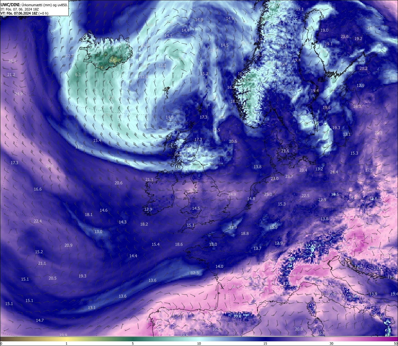Click the map value 11.5
The width and height of the screenshot is (398, 346).
[x=273, y=227]
